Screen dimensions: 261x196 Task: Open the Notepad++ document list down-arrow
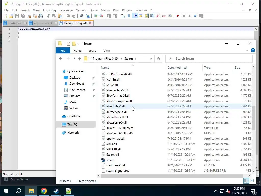point(250,10)
